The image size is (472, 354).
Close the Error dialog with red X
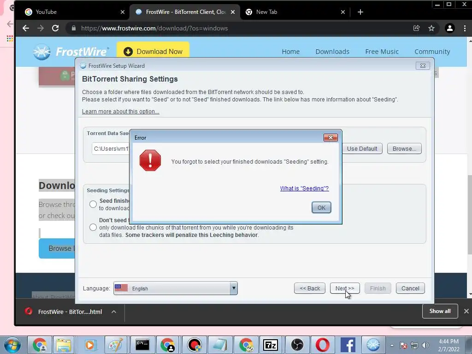coord(330,137)
